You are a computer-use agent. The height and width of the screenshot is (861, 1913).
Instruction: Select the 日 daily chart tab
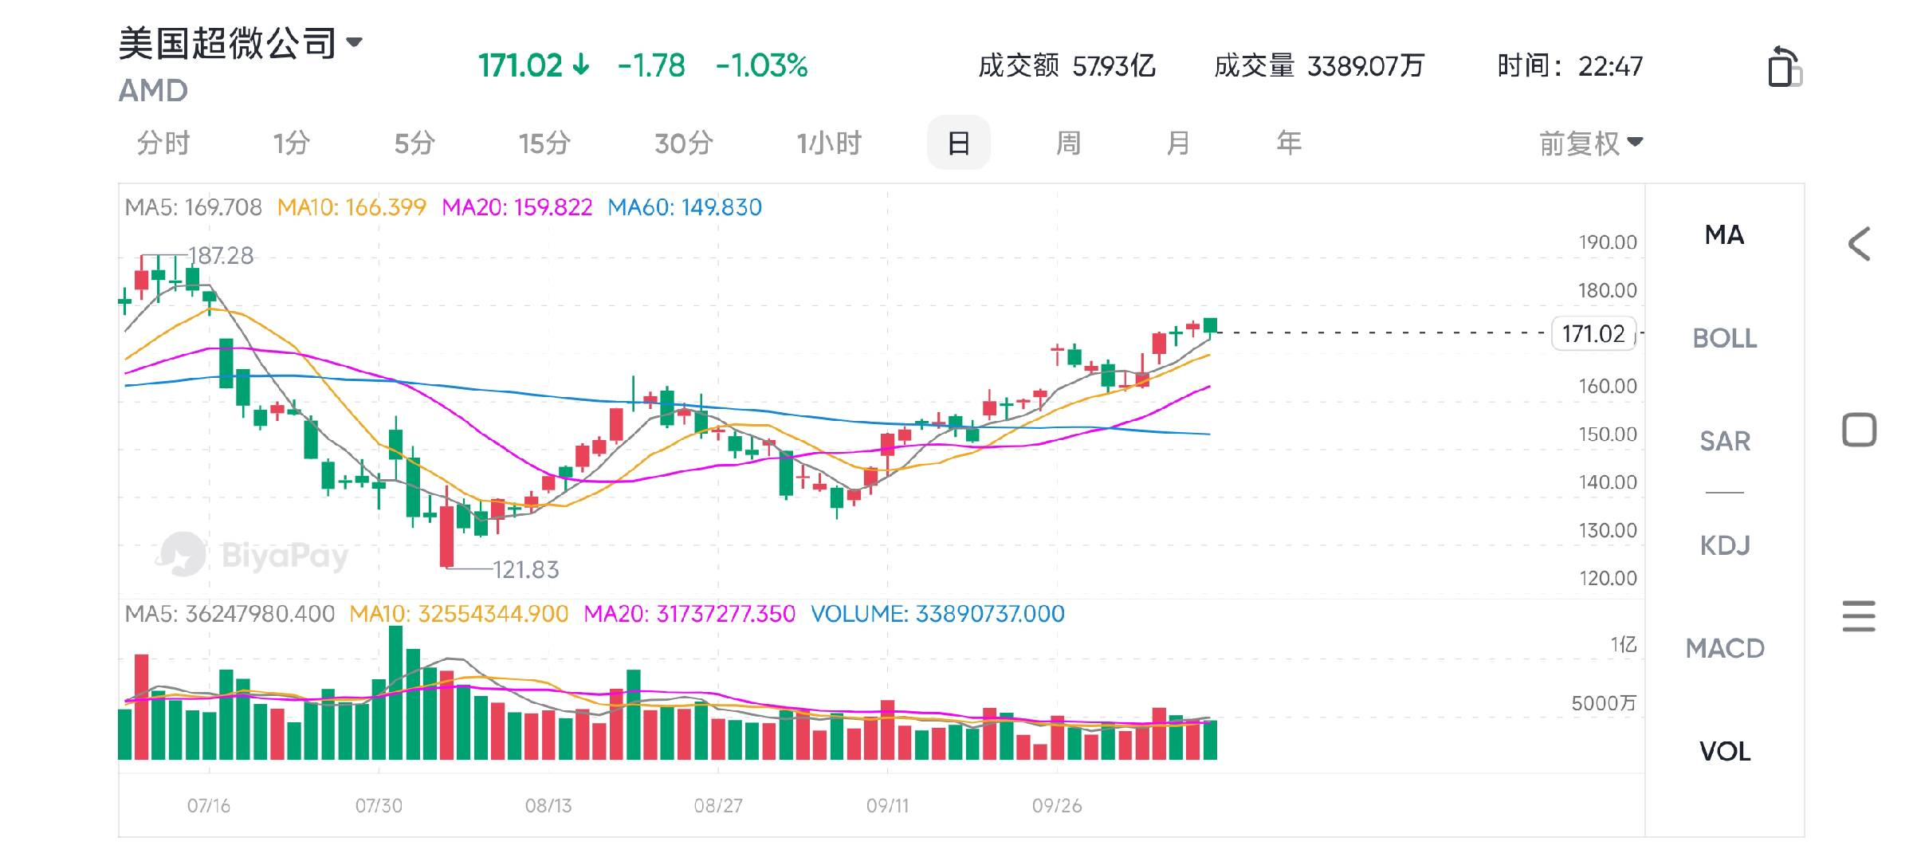click(959, 143)
